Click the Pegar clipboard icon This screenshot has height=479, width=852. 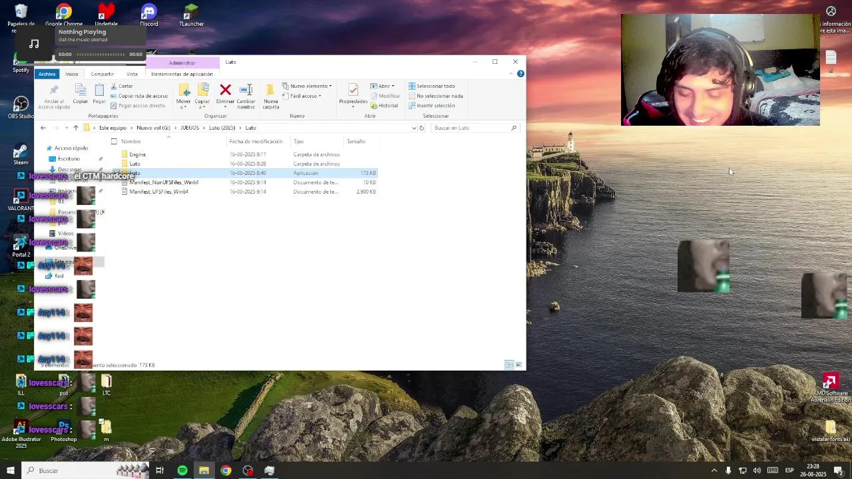pyautogui.click(x=99, y=90)
